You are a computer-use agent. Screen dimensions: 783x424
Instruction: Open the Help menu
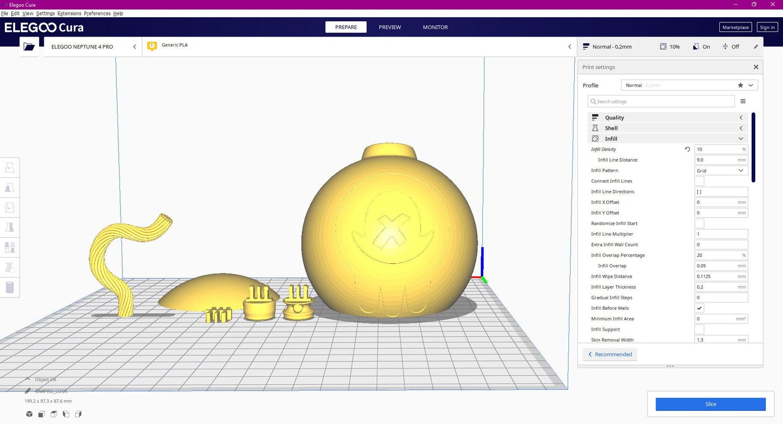tap(118, 14)
